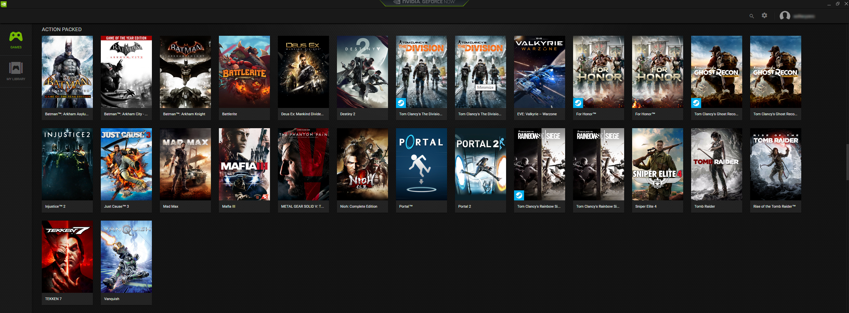Open the Batman: Arkham Knight title label

(184, 114)
